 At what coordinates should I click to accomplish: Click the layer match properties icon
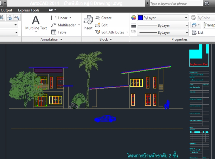(x=194, y=25)
